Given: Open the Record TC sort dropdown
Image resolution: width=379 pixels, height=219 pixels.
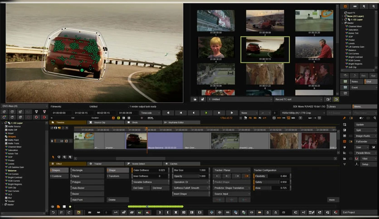Looking at the screenshot, I should point(298,99).
